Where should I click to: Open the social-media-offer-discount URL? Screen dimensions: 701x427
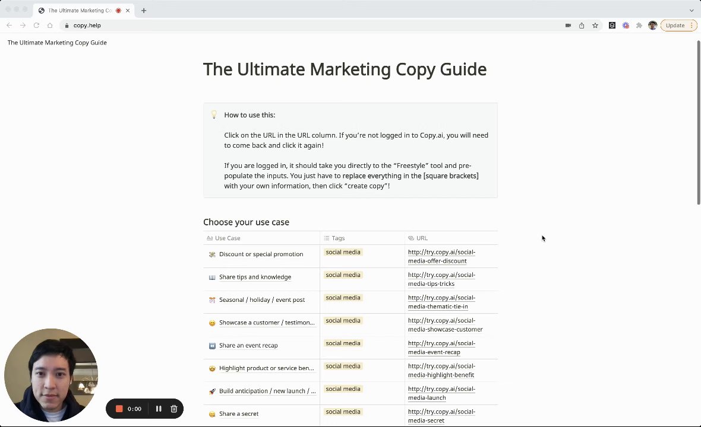point(441,256)
